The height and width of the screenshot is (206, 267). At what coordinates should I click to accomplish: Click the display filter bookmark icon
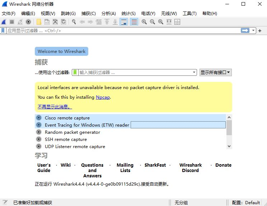tap(3, 31)
